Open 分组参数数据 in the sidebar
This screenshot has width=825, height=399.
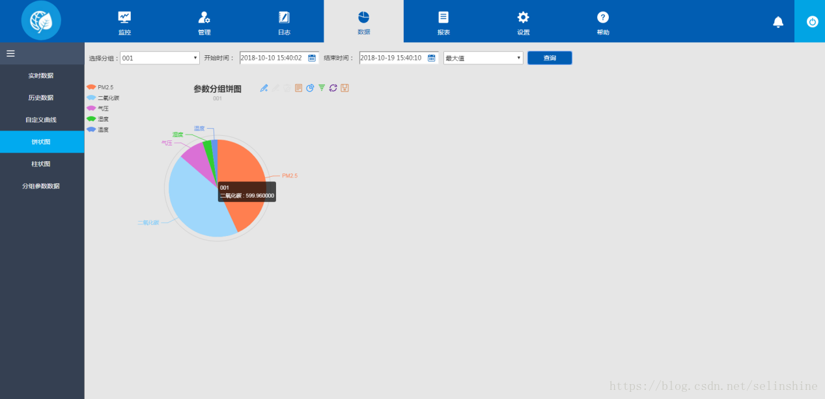[42, 186]
